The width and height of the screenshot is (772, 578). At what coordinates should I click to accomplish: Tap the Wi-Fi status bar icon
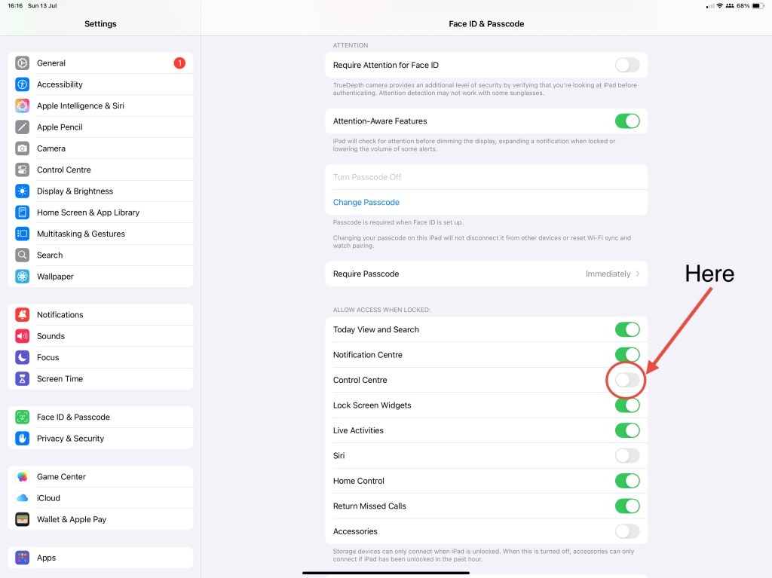pos(720,6)
